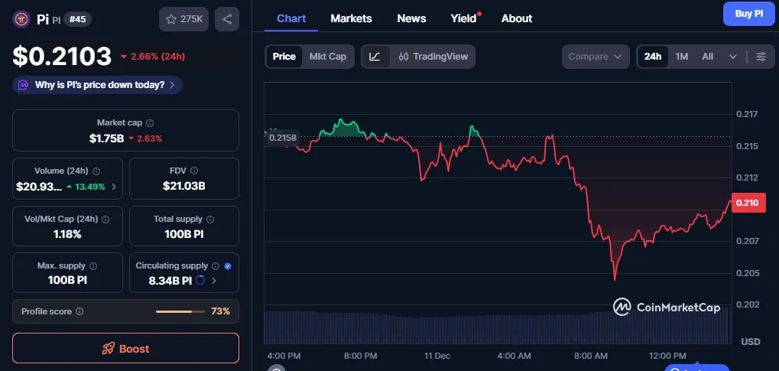Expand Circulating supply details arrow
Image resolution: width=779 pixels, height=371 pixels.
214,281
